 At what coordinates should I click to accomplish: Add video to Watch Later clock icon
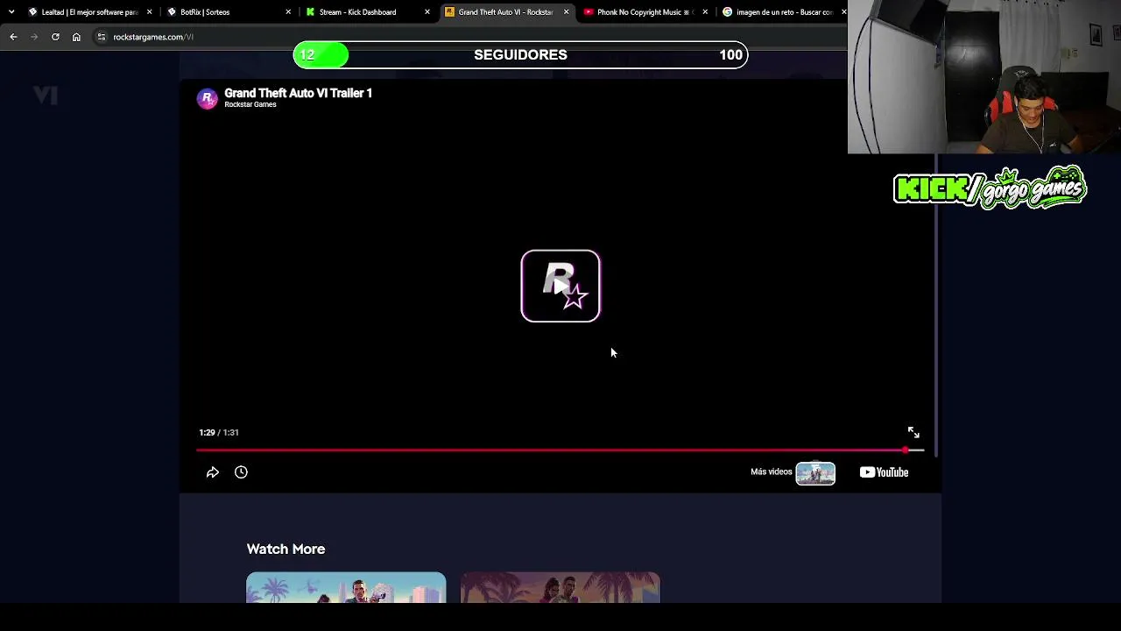(x=241, y=472)
